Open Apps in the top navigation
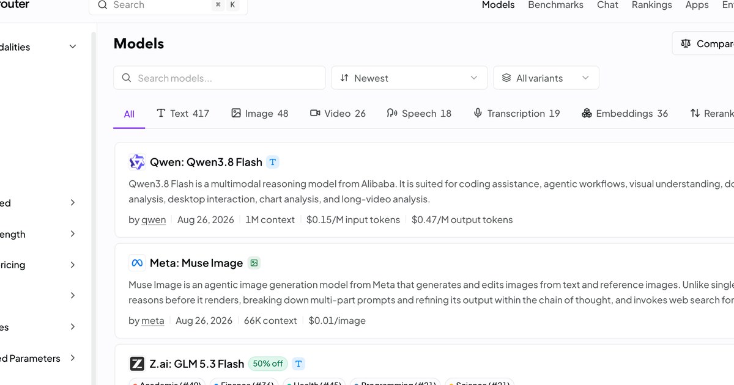Image resolution: width=734 pixels, height=385 pixels. point(697,5)
